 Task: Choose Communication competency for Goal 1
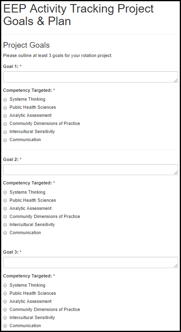5,140
